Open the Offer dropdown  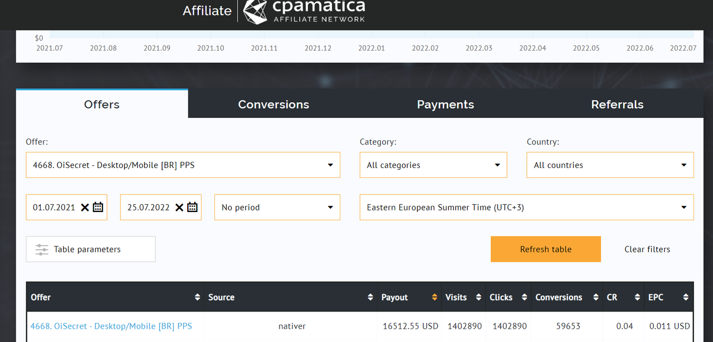pos(183,165)
